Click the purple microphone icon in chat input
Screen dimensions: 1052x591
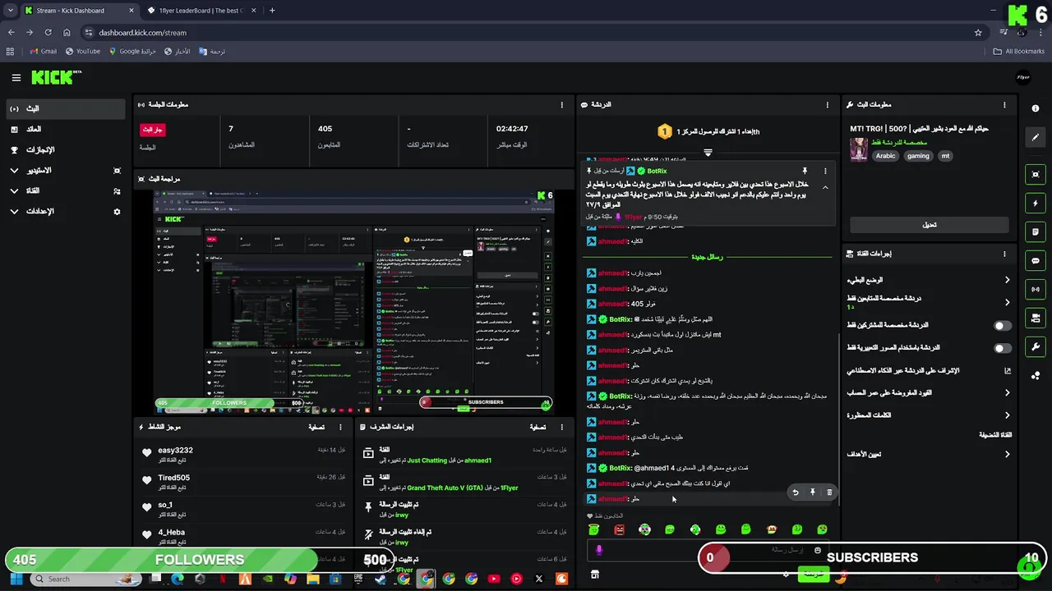pos(599,550)
